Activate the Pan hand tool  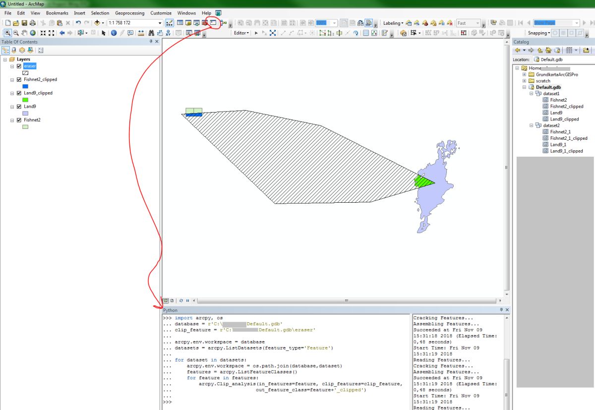coord(24,33)
